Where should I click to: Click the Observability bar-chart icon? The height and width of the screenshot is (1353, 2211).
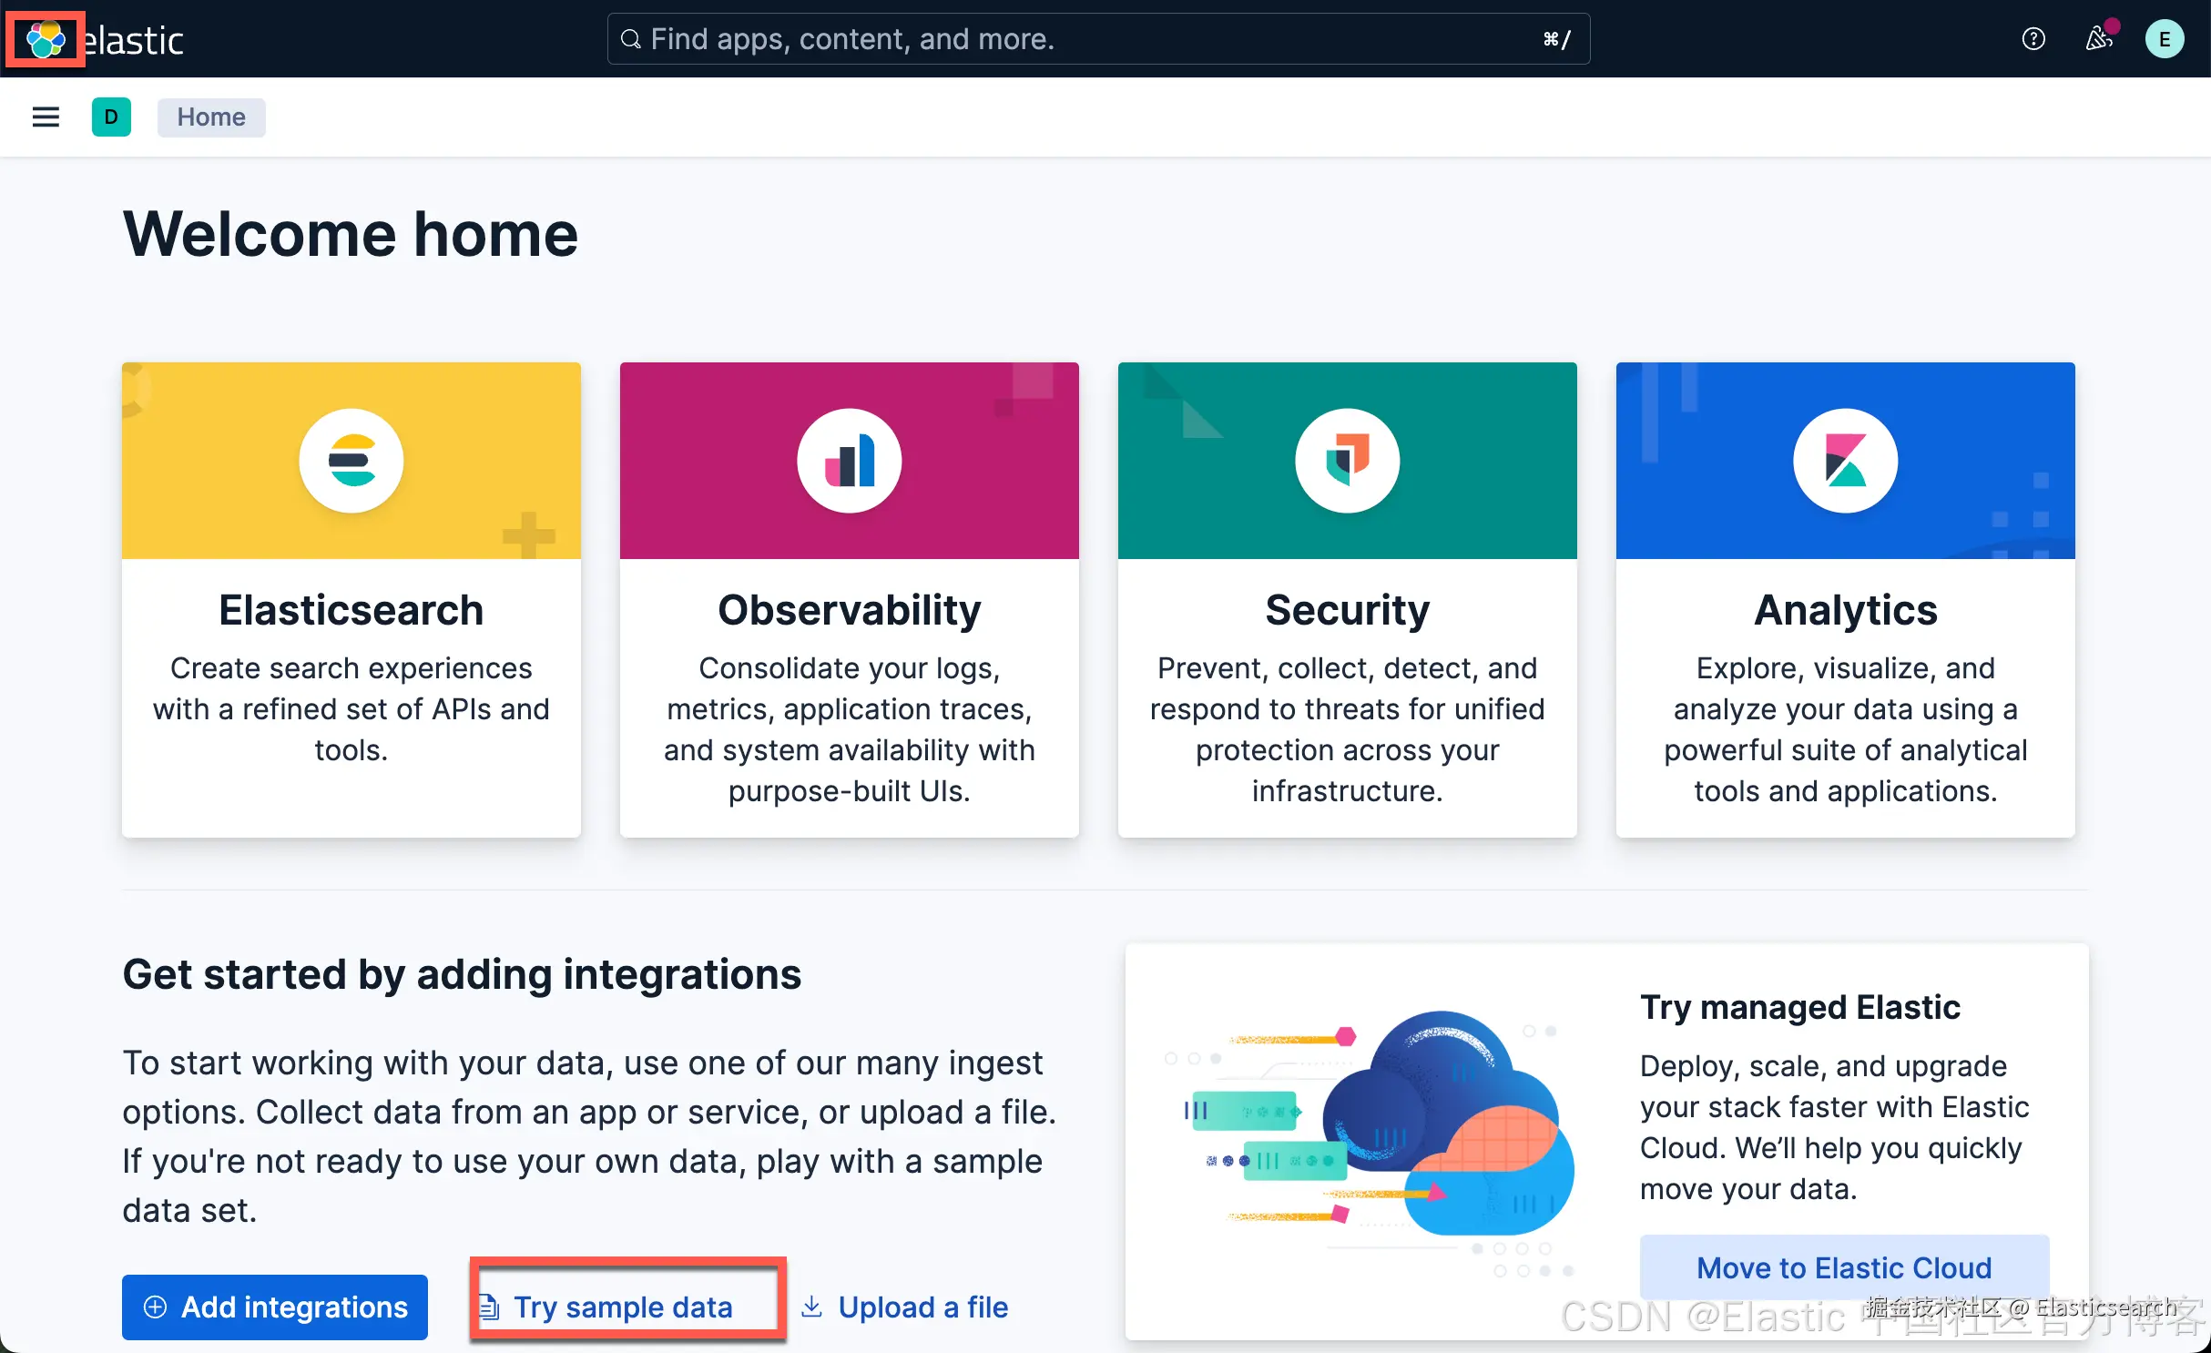tap(849, 461)
